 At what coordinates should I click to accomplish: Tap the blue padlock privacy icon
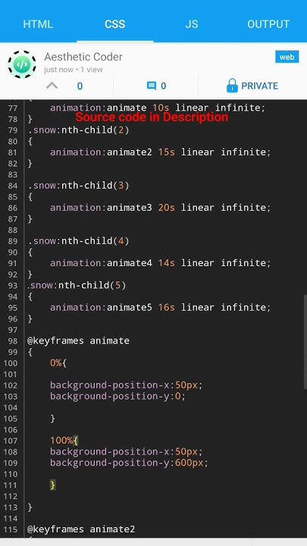click(232, 86)
